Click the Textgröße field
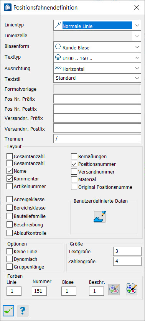The width and height of the screenshot is (145, 321). click(x=127, y=251)
